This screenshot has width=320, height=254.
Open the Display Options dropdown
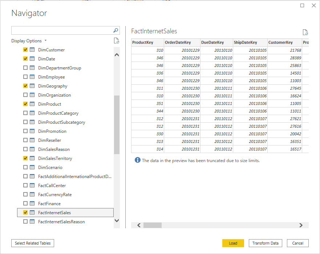point(29,41)
